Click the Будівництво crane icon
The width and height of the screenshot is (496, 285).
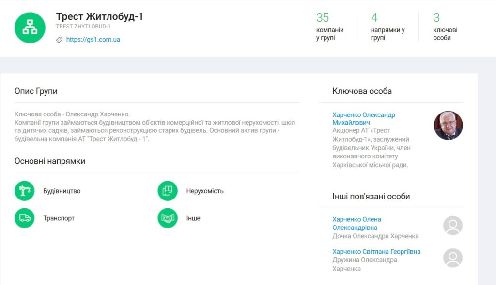[25, 191]
